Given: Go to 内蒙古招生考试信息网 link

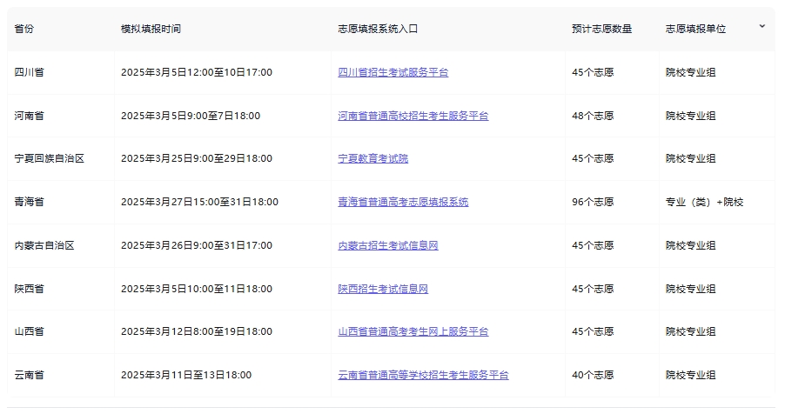Looking at the screenshot, I should coord(388,246).
